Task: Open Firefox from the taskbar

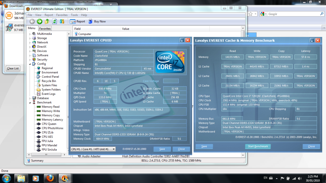Action: point(50,179)
